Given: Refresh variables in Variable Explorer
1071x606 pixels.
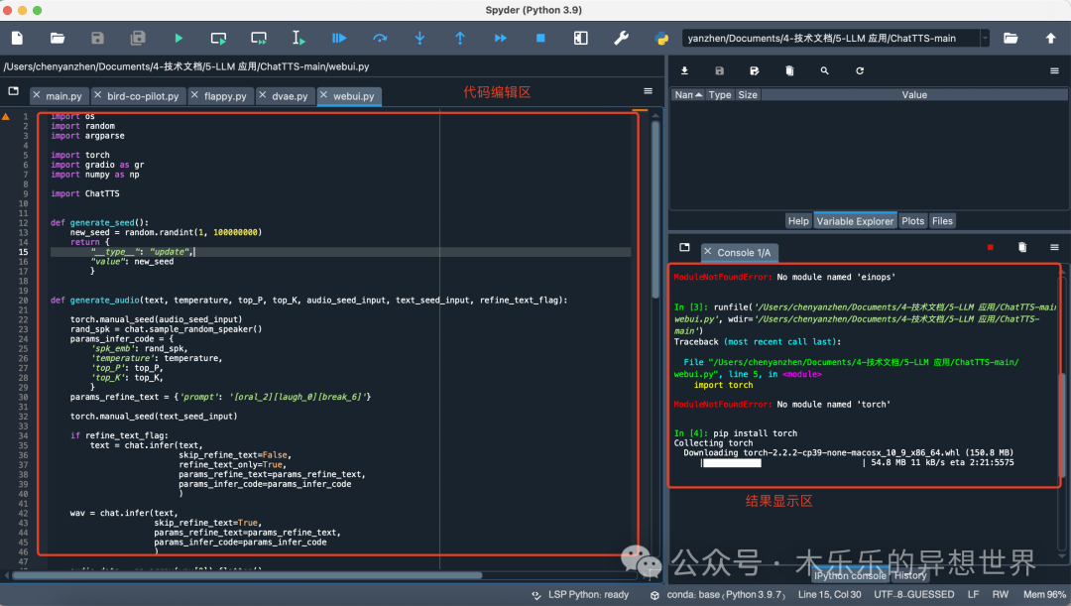Looking at the screenshot, I should [x=860, y=71].
